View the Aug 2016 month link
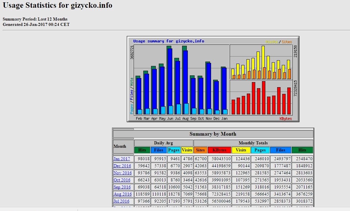The width and height of the screenshot is (350, 211). (122, 194)
